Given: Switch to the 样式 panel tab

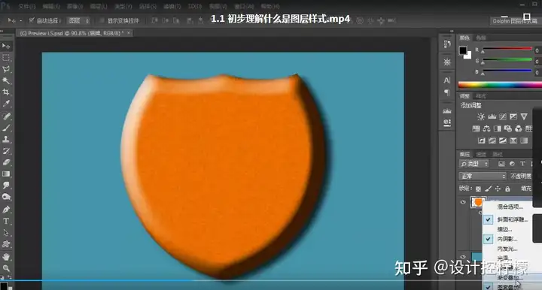Looking at the screenshot, I should [481, 96].
